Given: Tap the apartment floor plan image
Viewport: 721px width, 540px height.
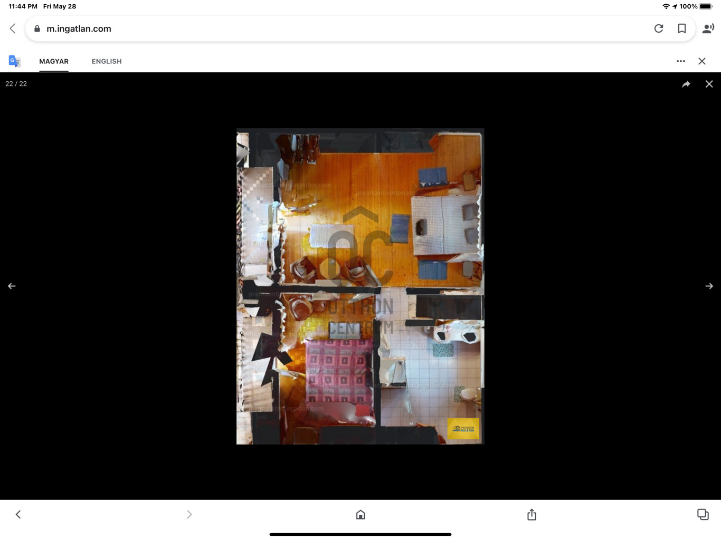Looking at the screenshot, I should (x=360, y=286).
